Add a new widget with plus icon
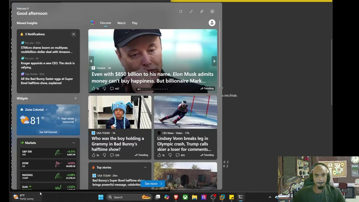 75,98
